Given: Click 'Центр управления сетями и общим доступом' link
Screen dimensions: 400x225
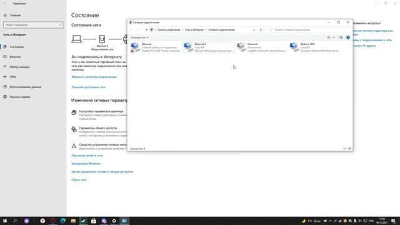Looking at the screenshot, I should pos(102,172).
